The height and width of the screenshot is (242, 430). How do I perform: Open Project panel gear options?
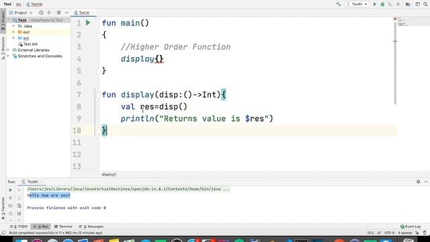(58, 13)
